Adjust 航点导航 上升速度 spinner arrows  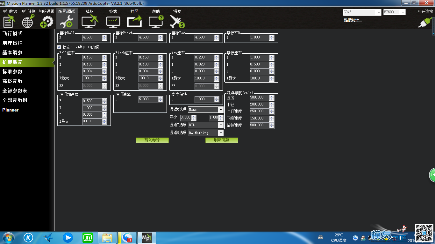pos(272,111)
